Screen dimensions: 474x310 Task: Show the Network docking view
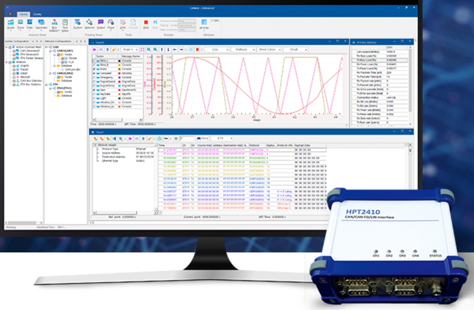pos(89,24)
